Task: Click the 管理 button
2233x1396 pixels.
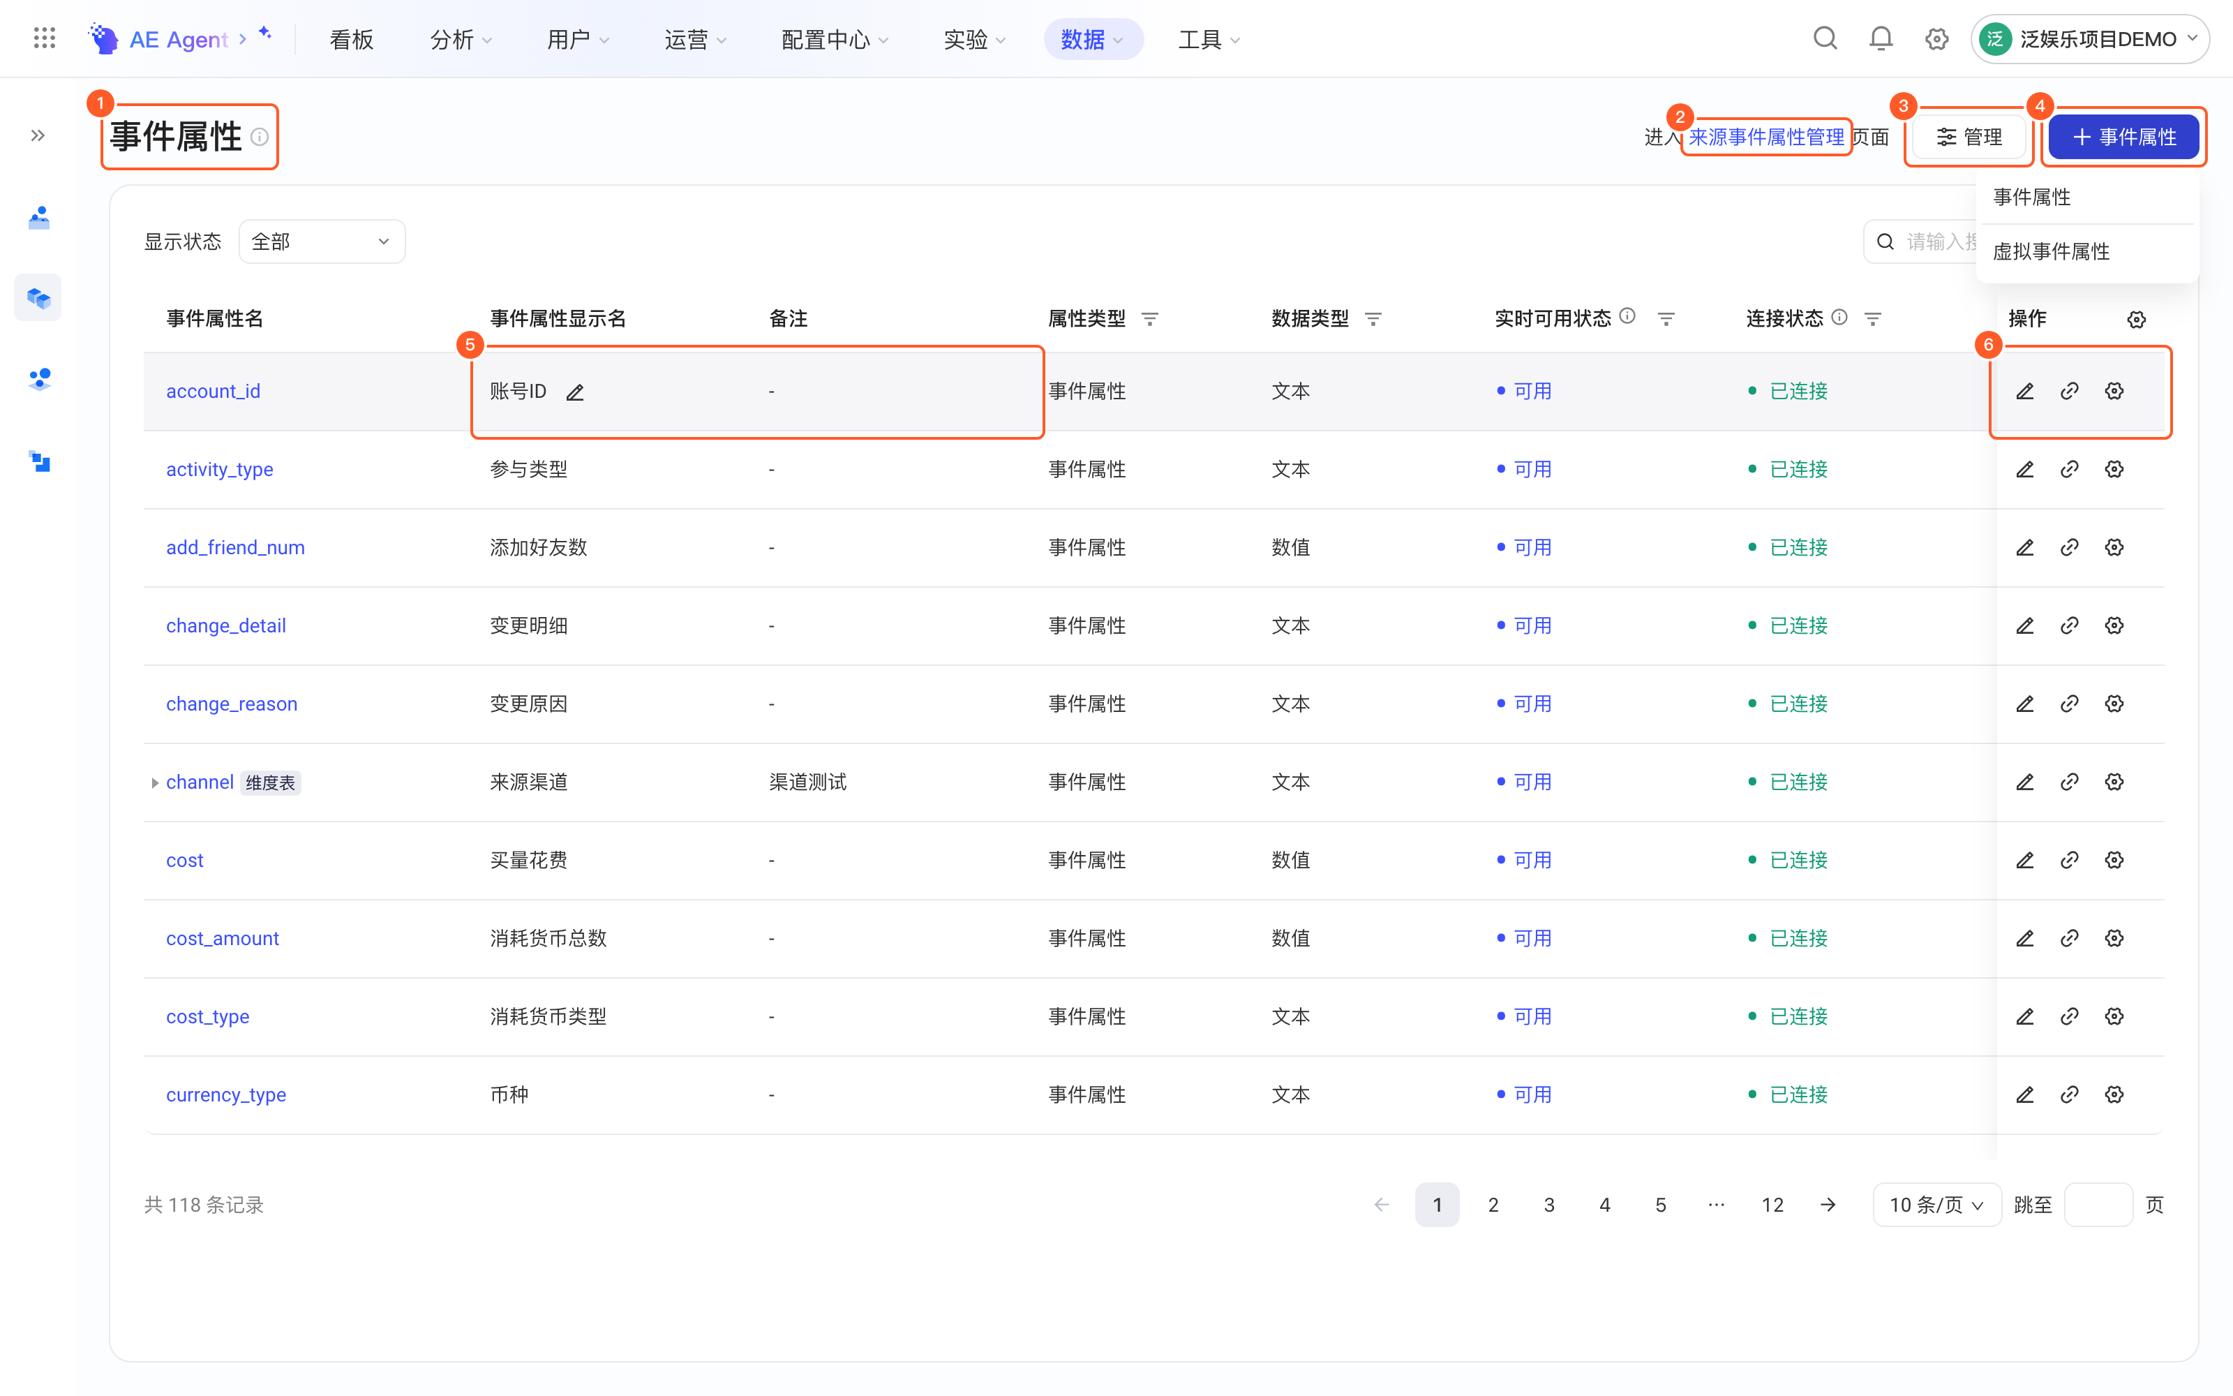Action: (x=1969, y=138)
